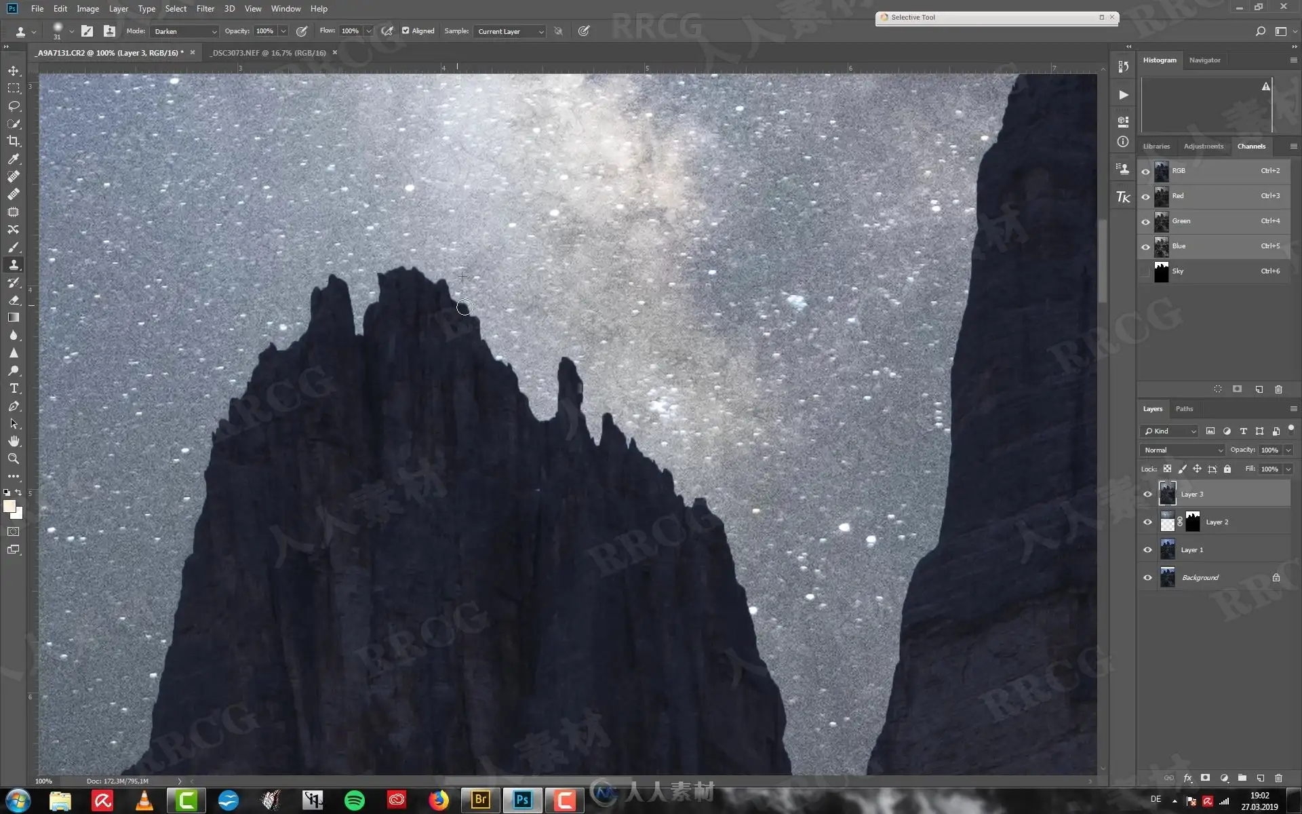Switch to the Adjustments tab
The height and width of the screenshot is (814, 1302).
(1203, 147)
